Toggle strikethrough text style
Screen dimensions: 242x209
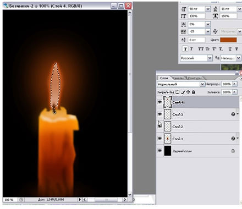[x=237, y=49]
